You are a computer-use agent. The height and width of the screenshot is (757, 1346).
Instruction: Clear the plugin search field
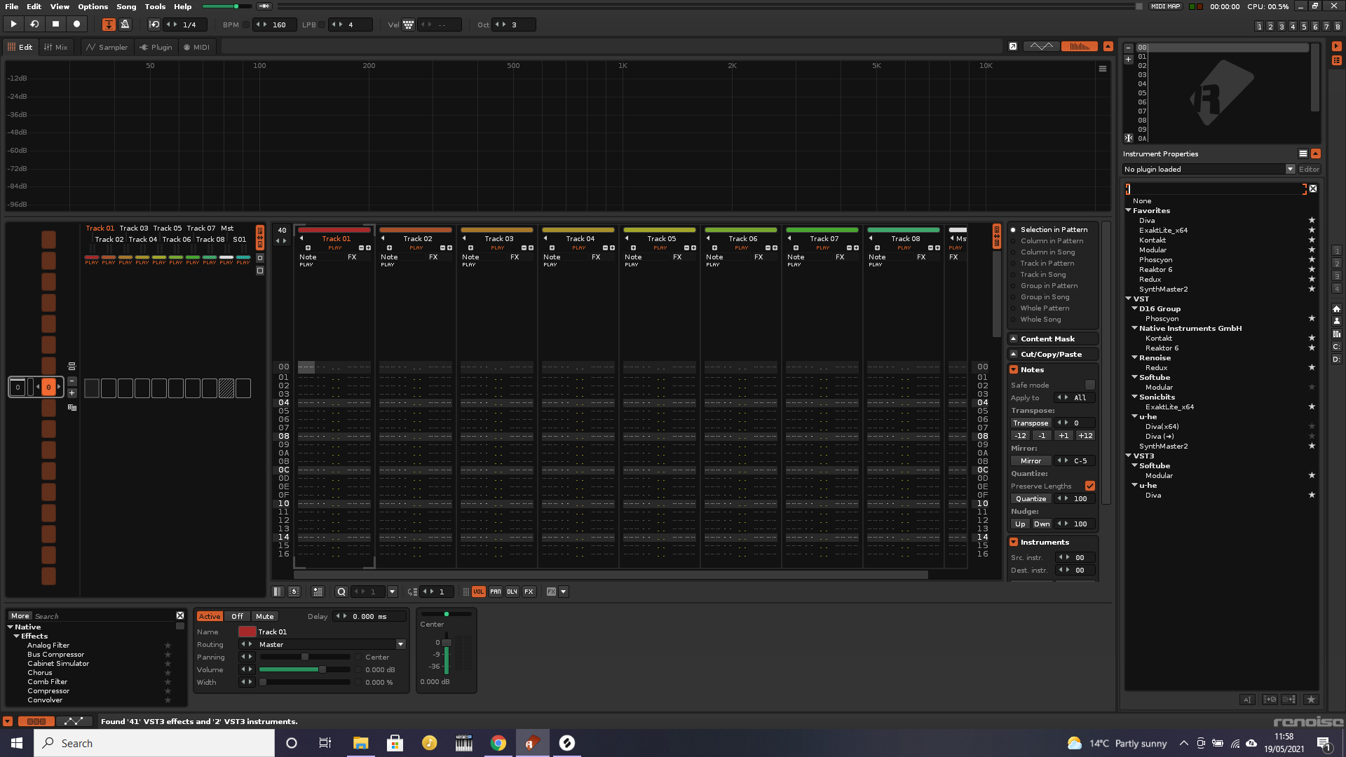[x=1313, y=189]
